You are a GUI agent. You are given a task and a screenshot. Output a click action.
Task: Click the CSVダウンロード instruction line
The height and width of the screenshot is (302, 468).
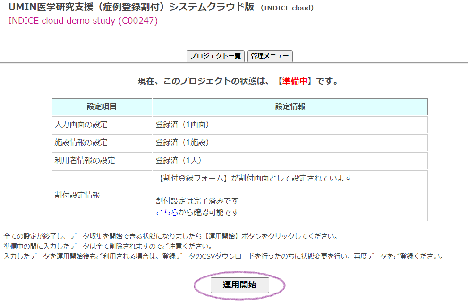click(223, 257)
